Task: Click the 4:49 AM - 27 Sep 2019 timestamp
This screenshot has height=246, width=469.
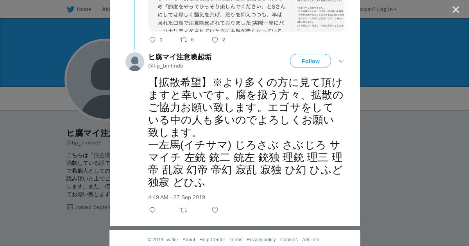Action: coord(177,197)
